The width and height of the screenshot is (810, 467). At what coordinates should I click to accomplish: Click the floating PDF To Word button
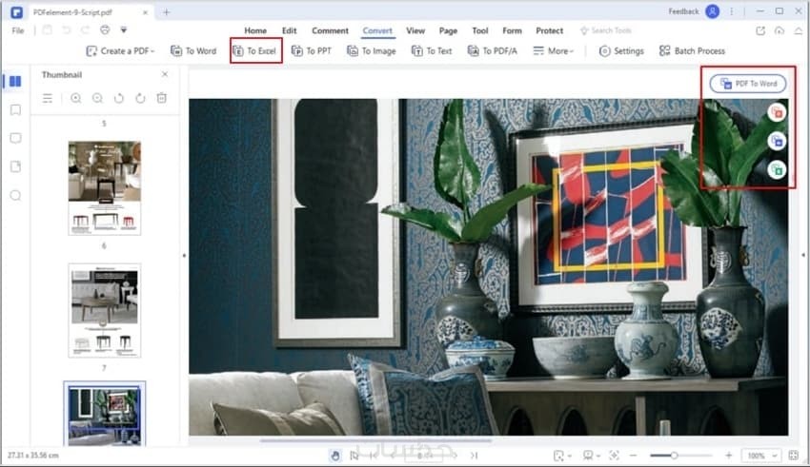click(748, 84)
